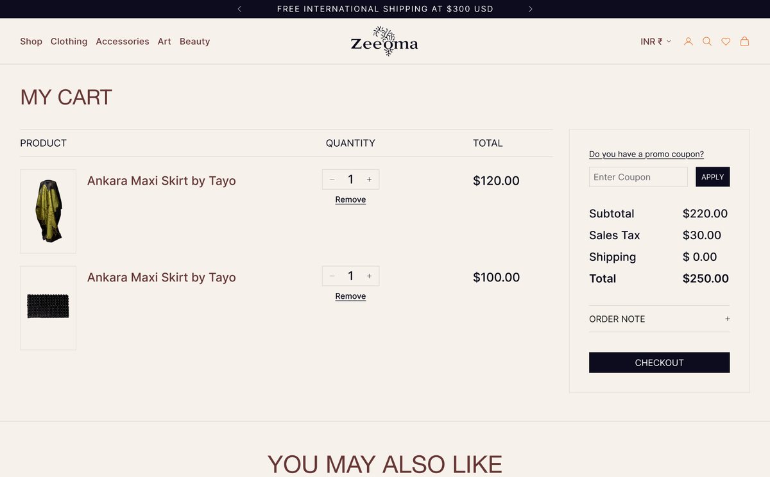Open the search magnifier icon

(706, 41)
